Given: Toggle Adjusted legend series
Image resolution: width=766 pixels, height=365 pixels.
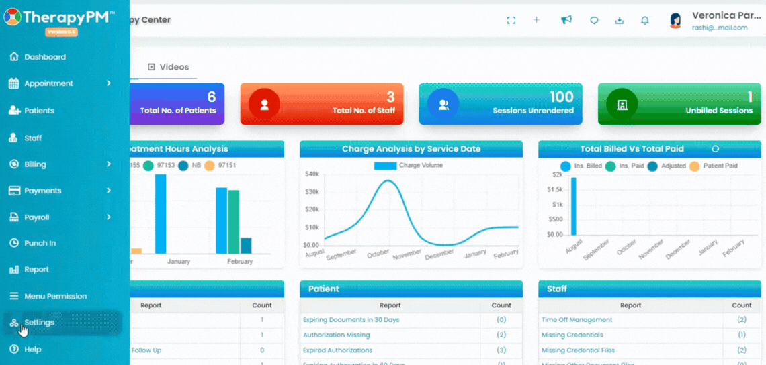Looking at the screenshot, I should (x=667, y=166).
